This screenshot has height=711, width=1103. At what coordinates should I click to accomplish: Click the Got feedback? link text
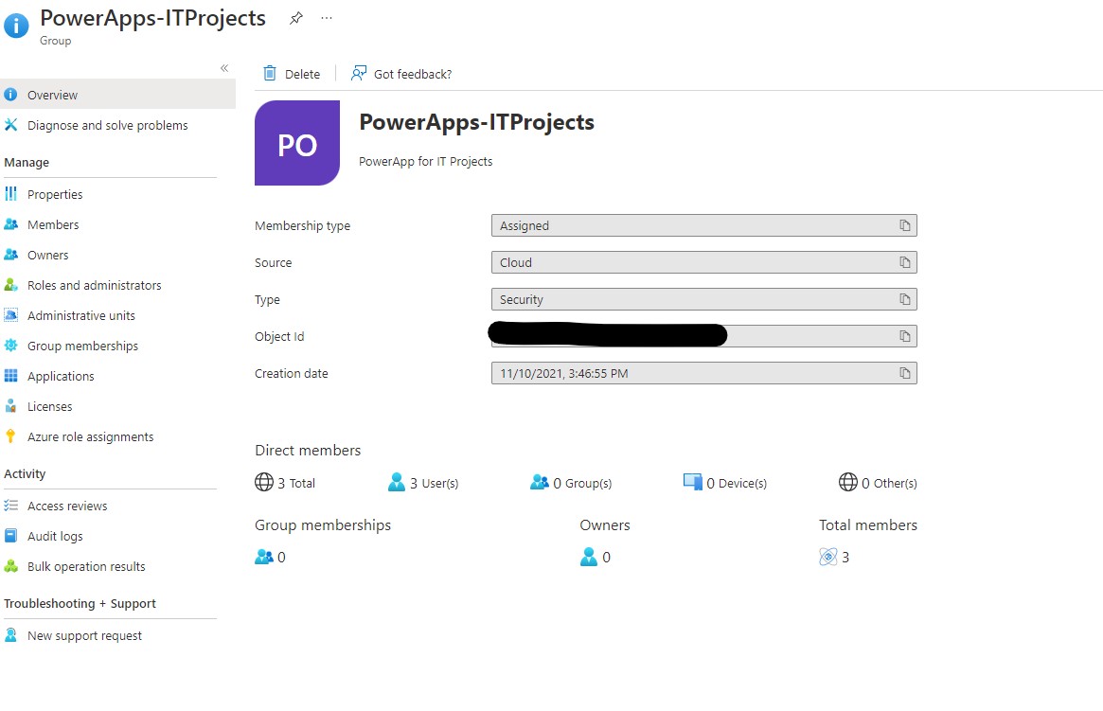[x=413, y=74]
